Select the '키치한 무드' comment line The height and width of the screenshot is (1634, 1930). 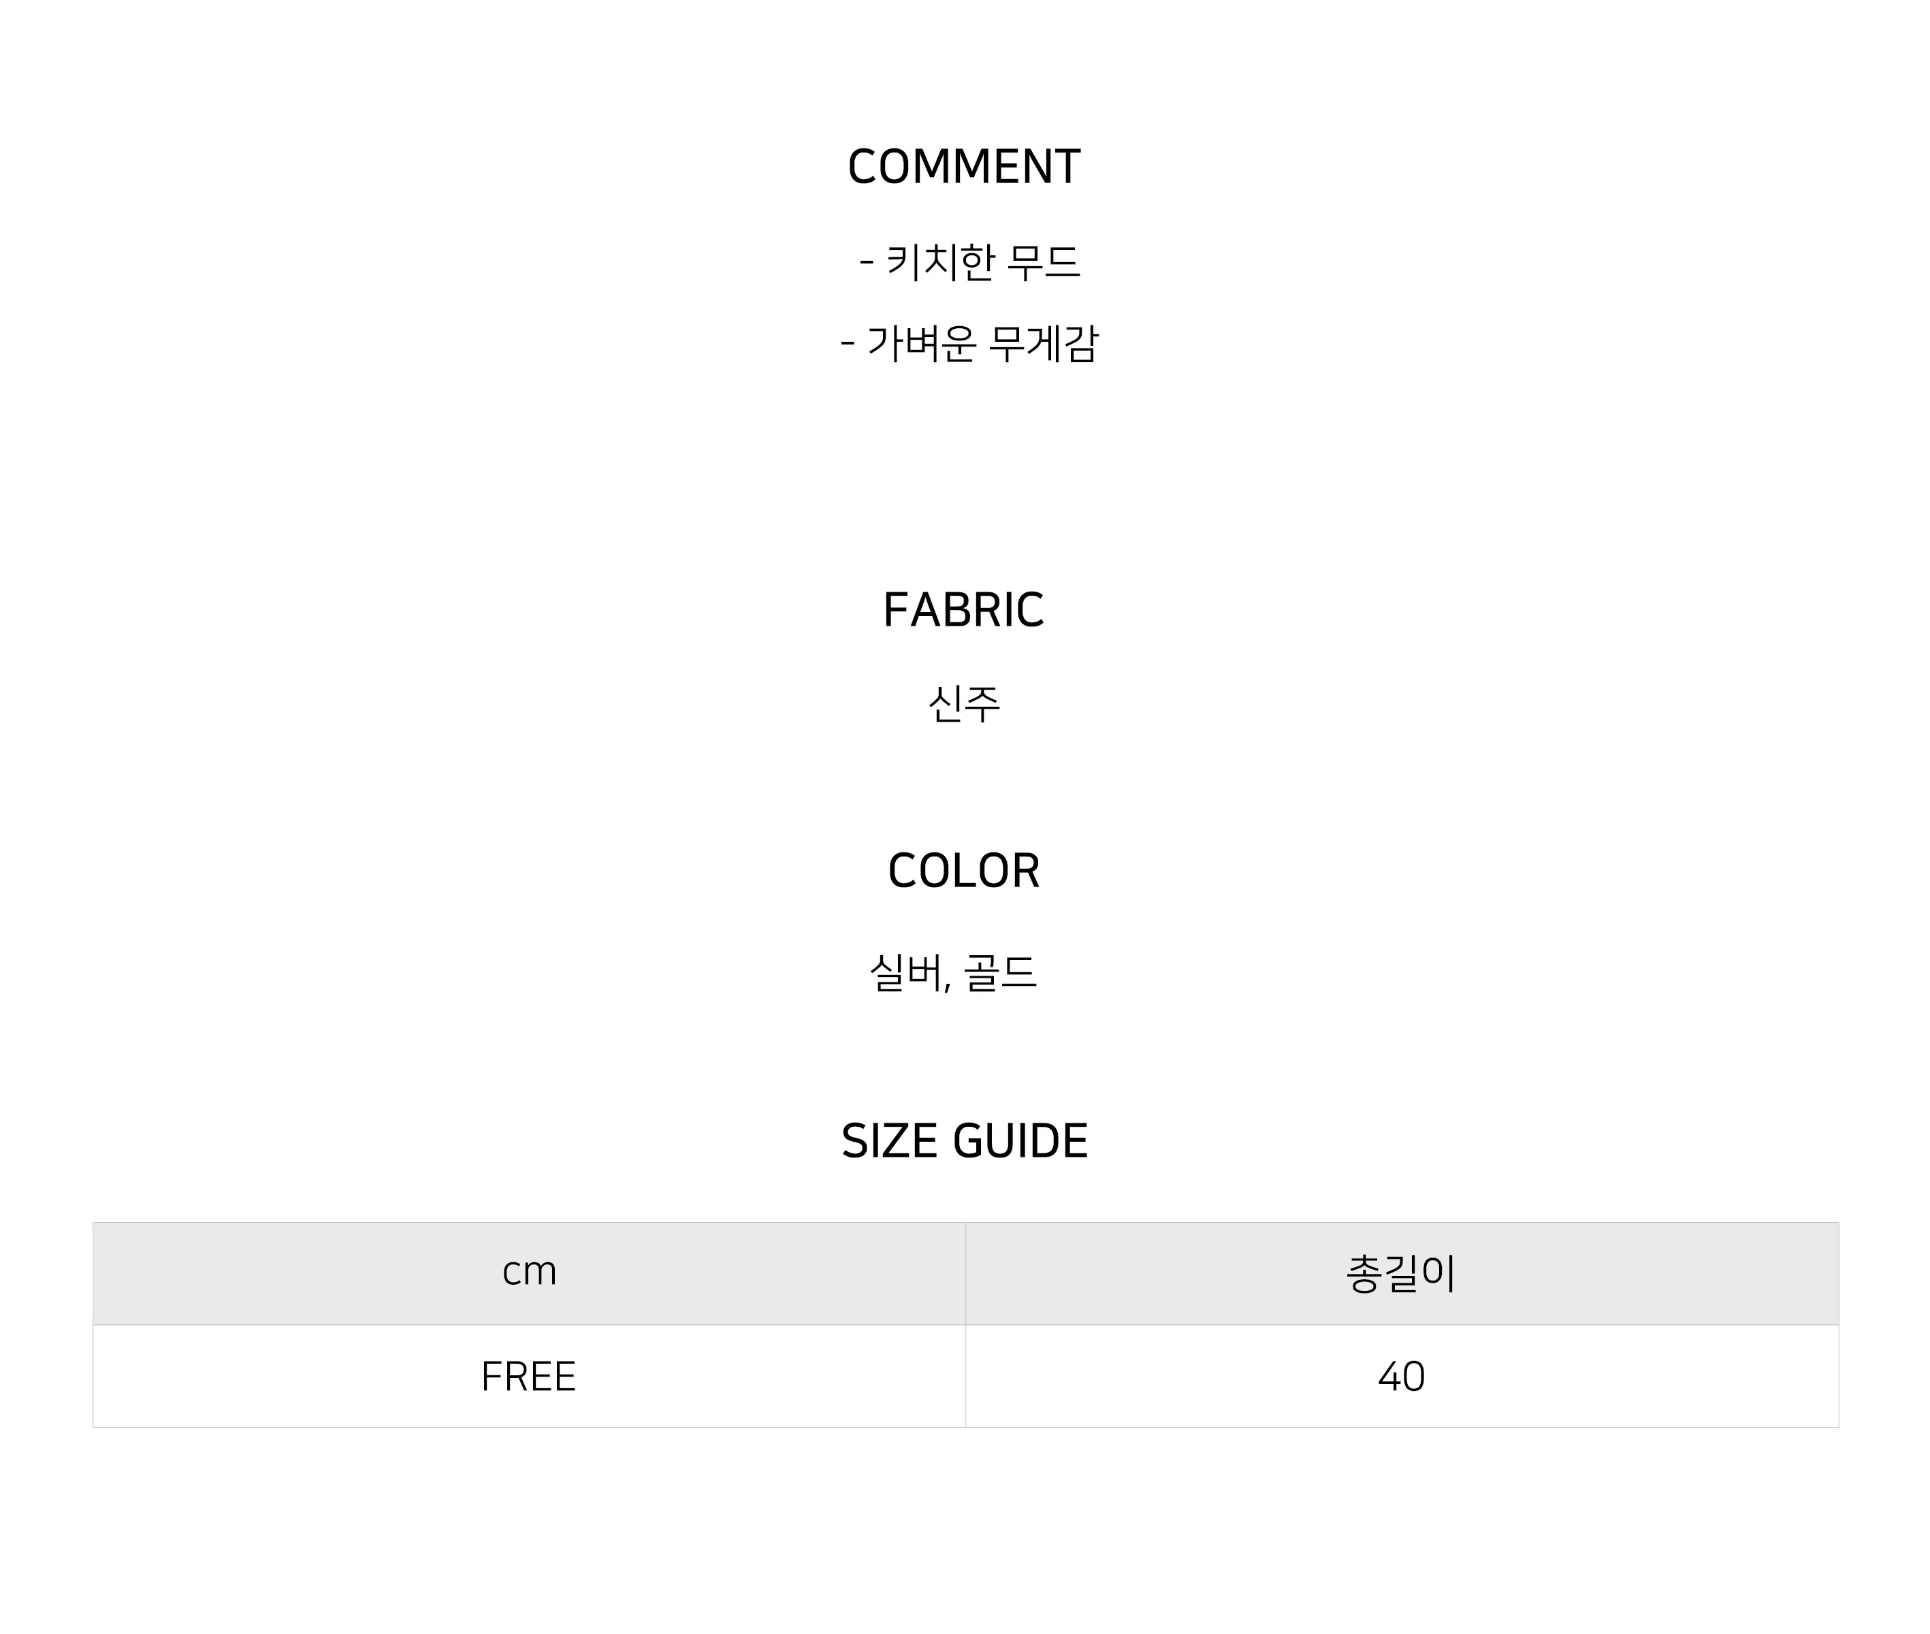969,262
